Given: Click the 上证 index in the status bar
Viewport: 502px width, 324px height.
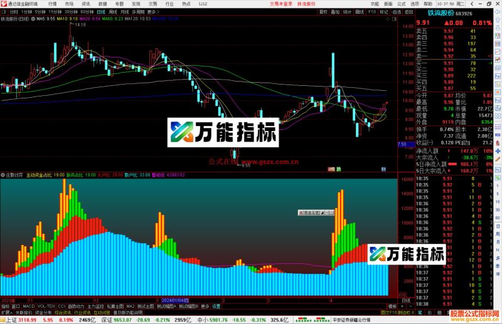Looking at the screenshot, I should 11,320.
